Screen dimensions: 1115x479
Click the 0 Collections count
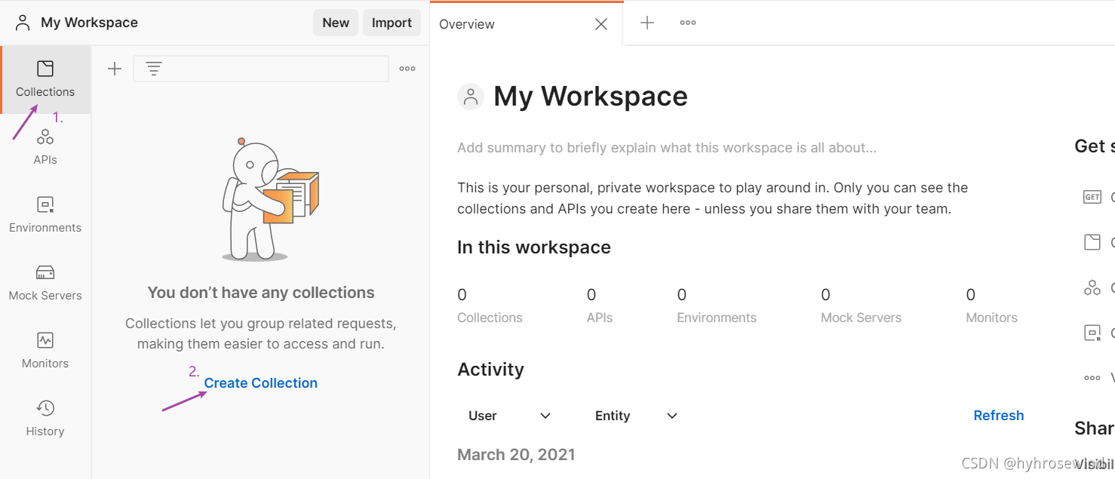(490, 306)
